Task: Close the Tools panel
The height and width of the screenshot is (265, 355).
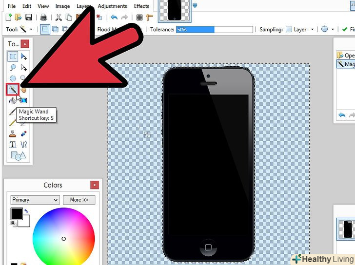Action: (x=25, y=44)
